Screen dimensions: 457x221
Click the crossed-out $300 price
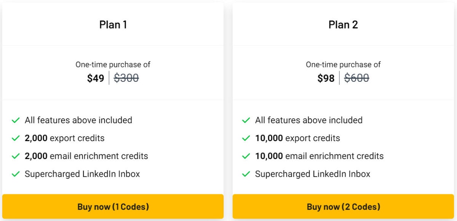pos(126,78)
